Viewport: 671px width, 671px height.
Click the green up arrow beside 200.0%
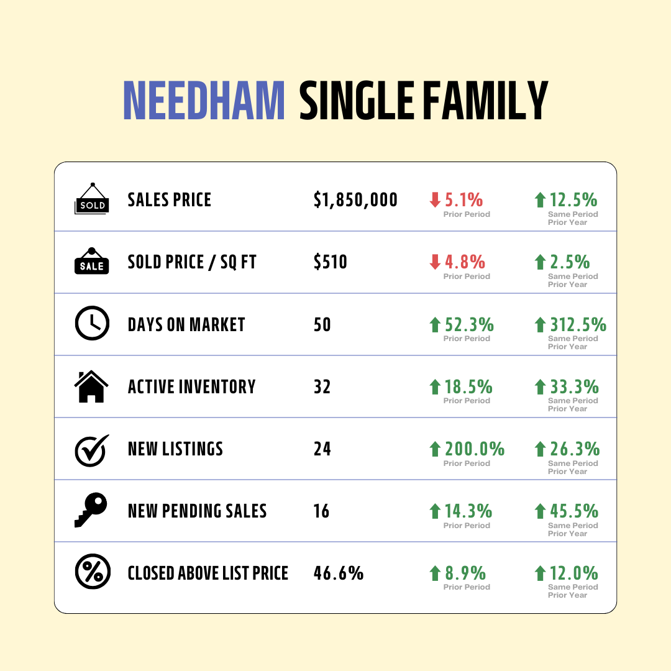coord(435,449)
